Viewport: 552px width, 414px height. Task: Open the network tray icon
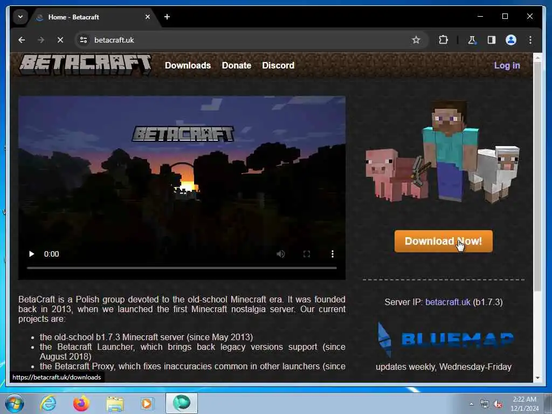(x=485, y=404)
